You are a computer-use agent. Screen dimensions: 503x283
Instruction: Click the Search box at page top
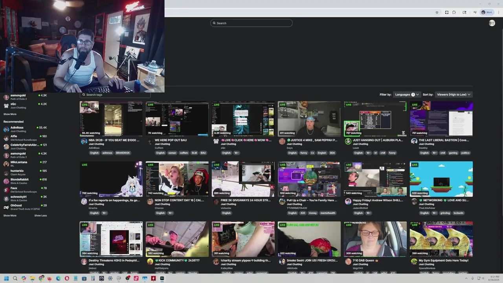tap(251, 23)
